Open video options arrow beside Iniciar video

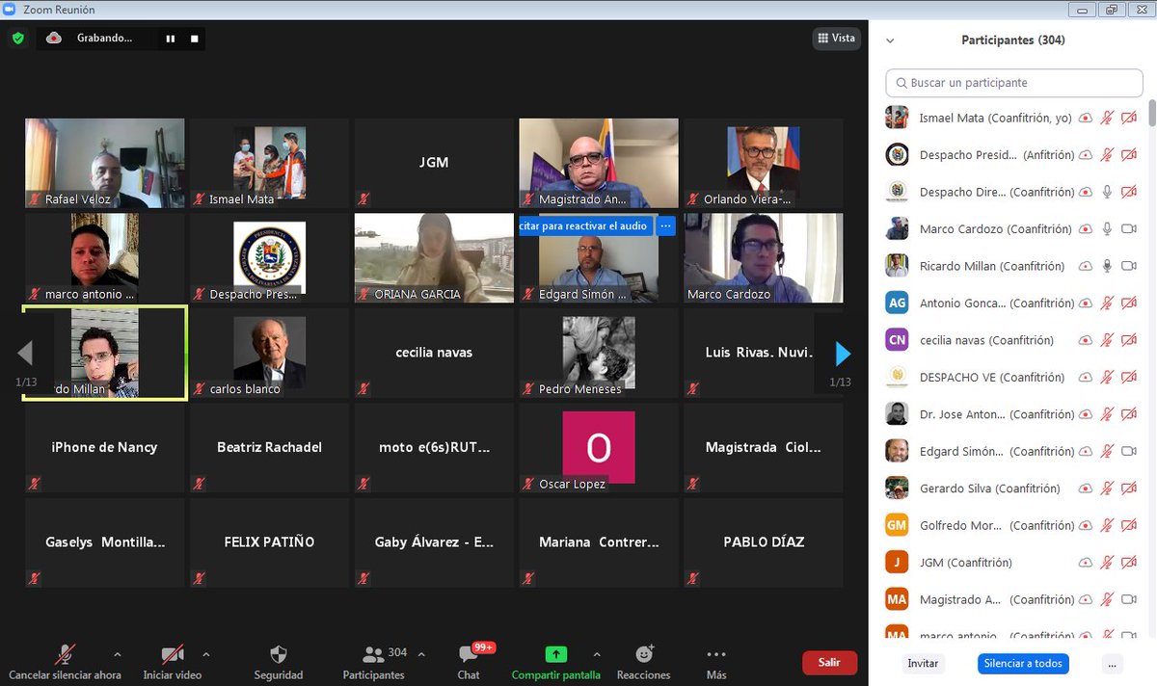pos(205,654)
